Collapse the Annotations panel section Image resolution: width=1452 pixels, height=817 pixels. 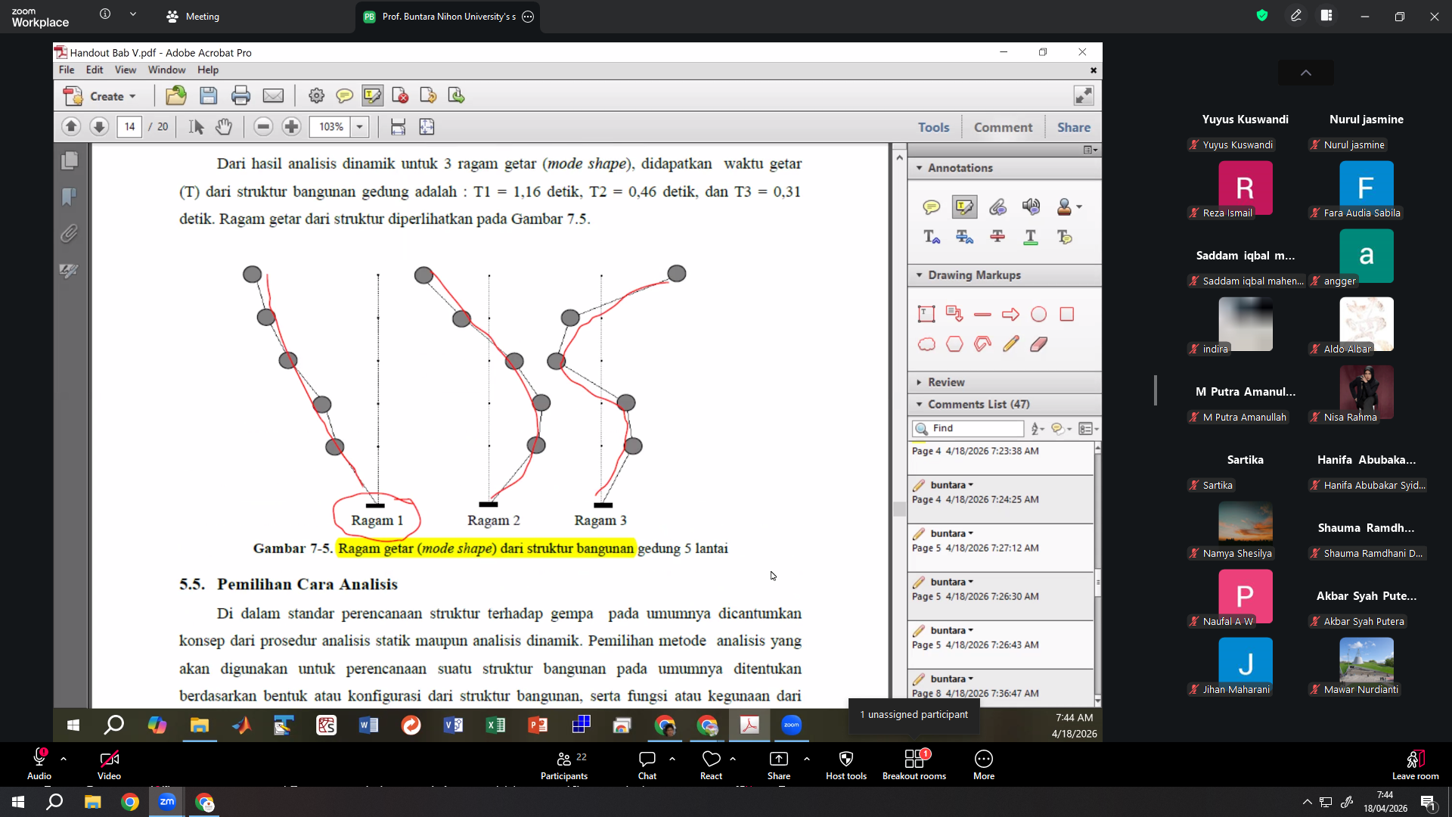pos(919,168)
